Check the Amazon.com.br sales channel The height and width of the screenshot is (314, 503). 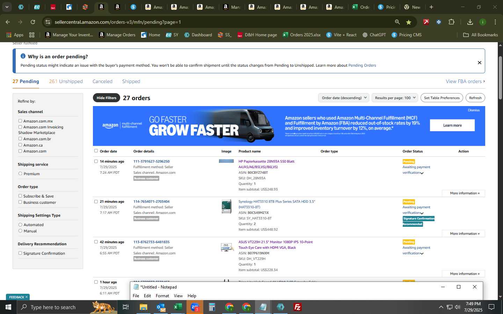click(20, 139)
